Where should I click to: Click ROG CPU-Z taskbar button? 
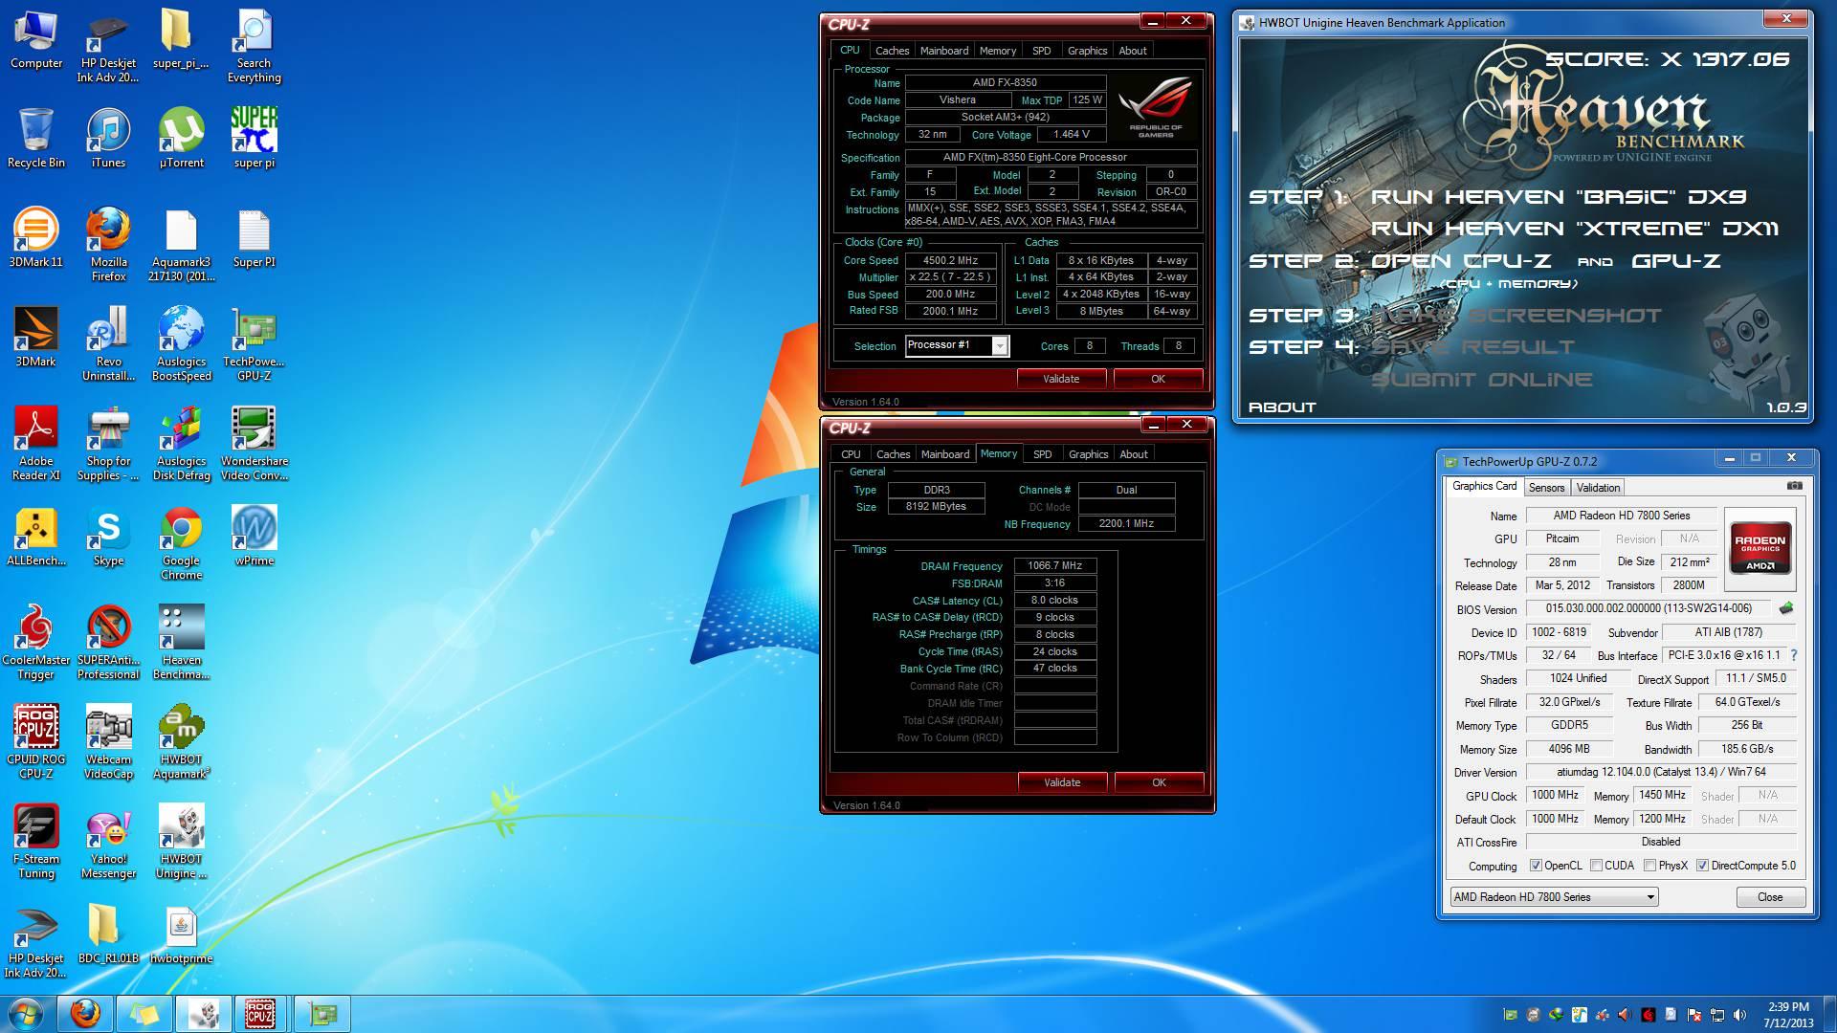[x=260, y=1014]
